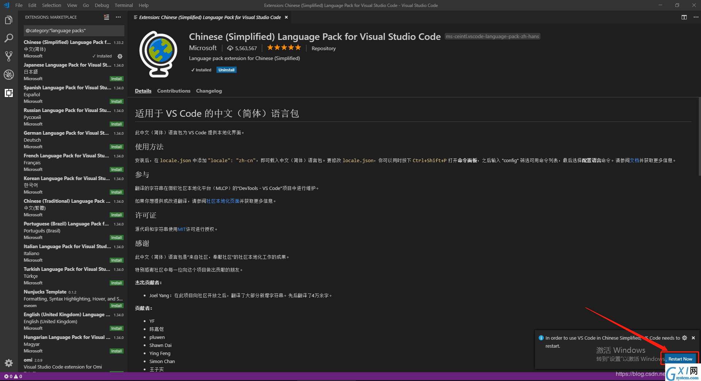Open Extensions sidebar More Actions menu
Screen dimensions: 701x381
pyautogui.click(x=118, y=17)
